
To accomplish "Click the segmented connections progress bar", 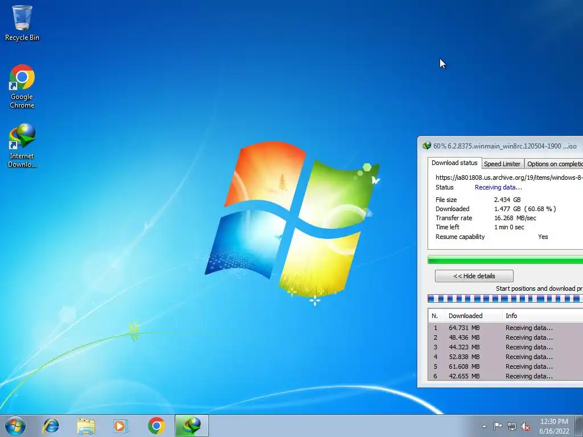I will (x=506, y=298).
